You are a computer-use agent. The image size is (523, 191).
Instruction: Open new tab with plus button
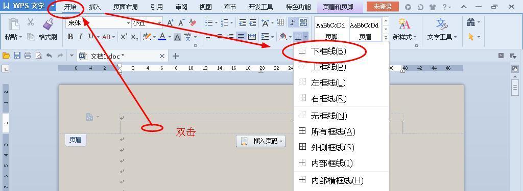click(x=176, y=56)
